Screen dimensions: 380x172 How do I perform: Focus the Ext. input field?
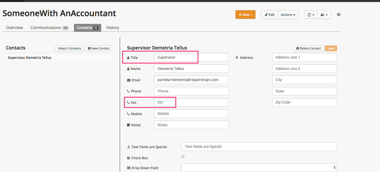click(x=191, y=102)
